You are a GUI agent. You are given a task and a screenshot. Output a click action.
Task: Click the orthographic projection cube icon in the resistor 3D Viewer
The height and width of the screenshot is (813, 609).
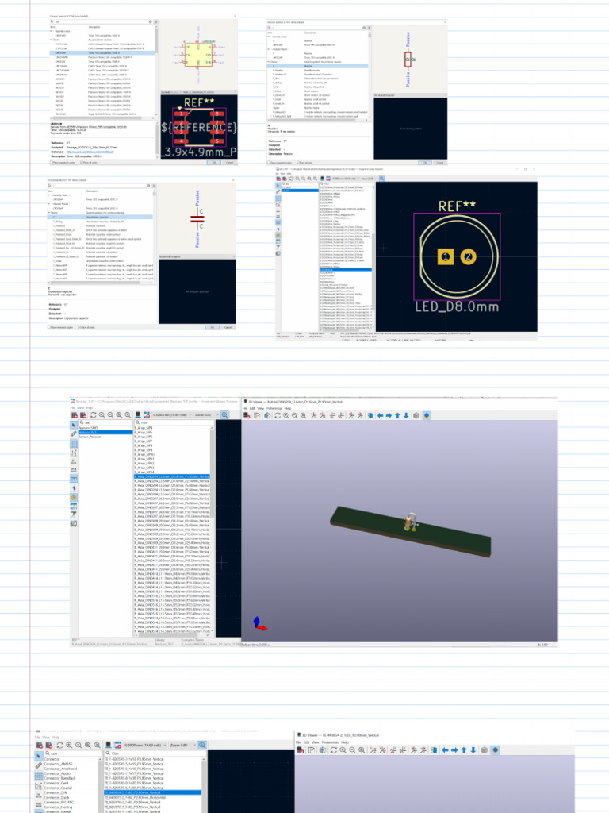coord(416,415)
